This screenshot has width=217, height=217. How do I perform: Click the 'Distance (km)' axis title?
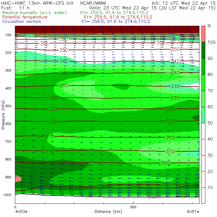click(x=108, y=211)
